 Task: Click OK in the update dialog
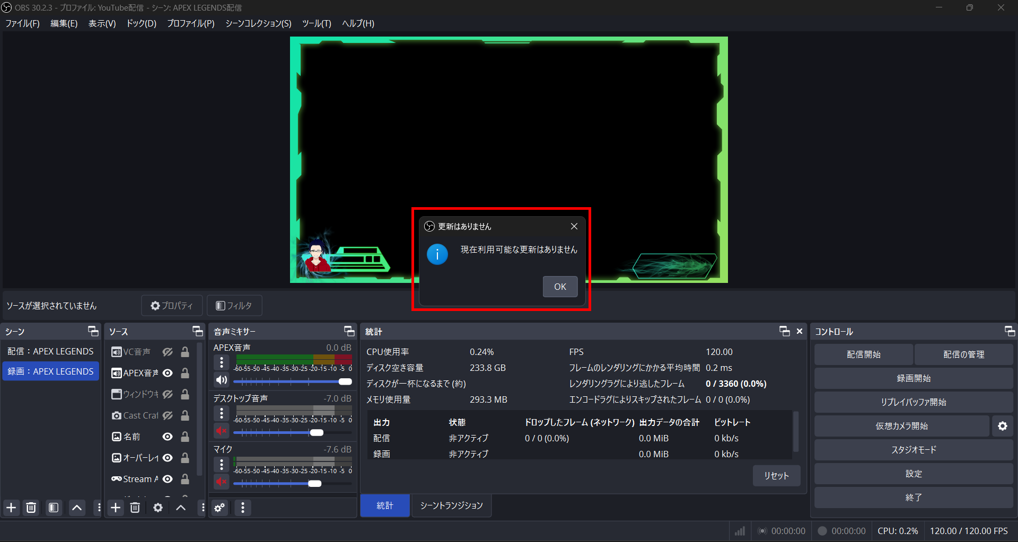click(x=560, y=287)
